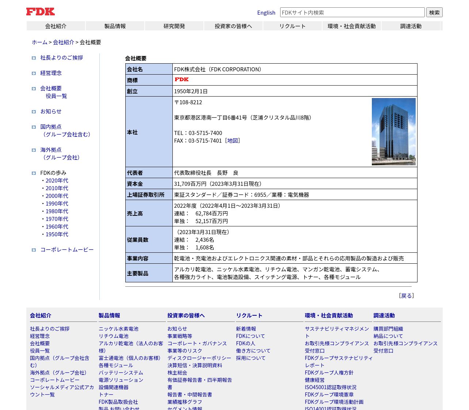Open footer link コーポレート・ガバナンス
Screen dimensions: 469x410
coord(197,344)
